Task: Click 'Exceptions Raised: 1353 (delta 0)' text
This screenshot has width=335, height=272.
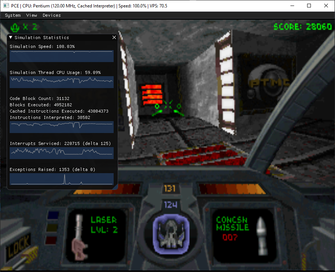Action: point(53,169)
